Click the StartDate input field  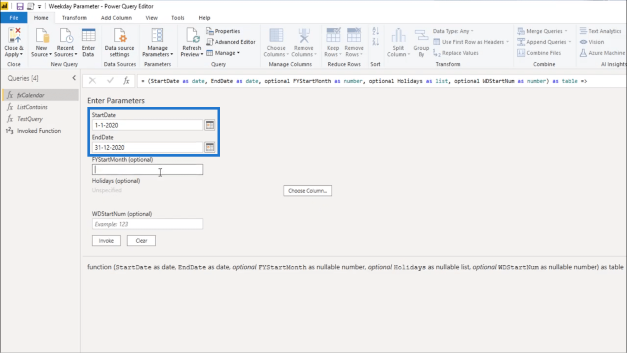click(x=147, y=125)
